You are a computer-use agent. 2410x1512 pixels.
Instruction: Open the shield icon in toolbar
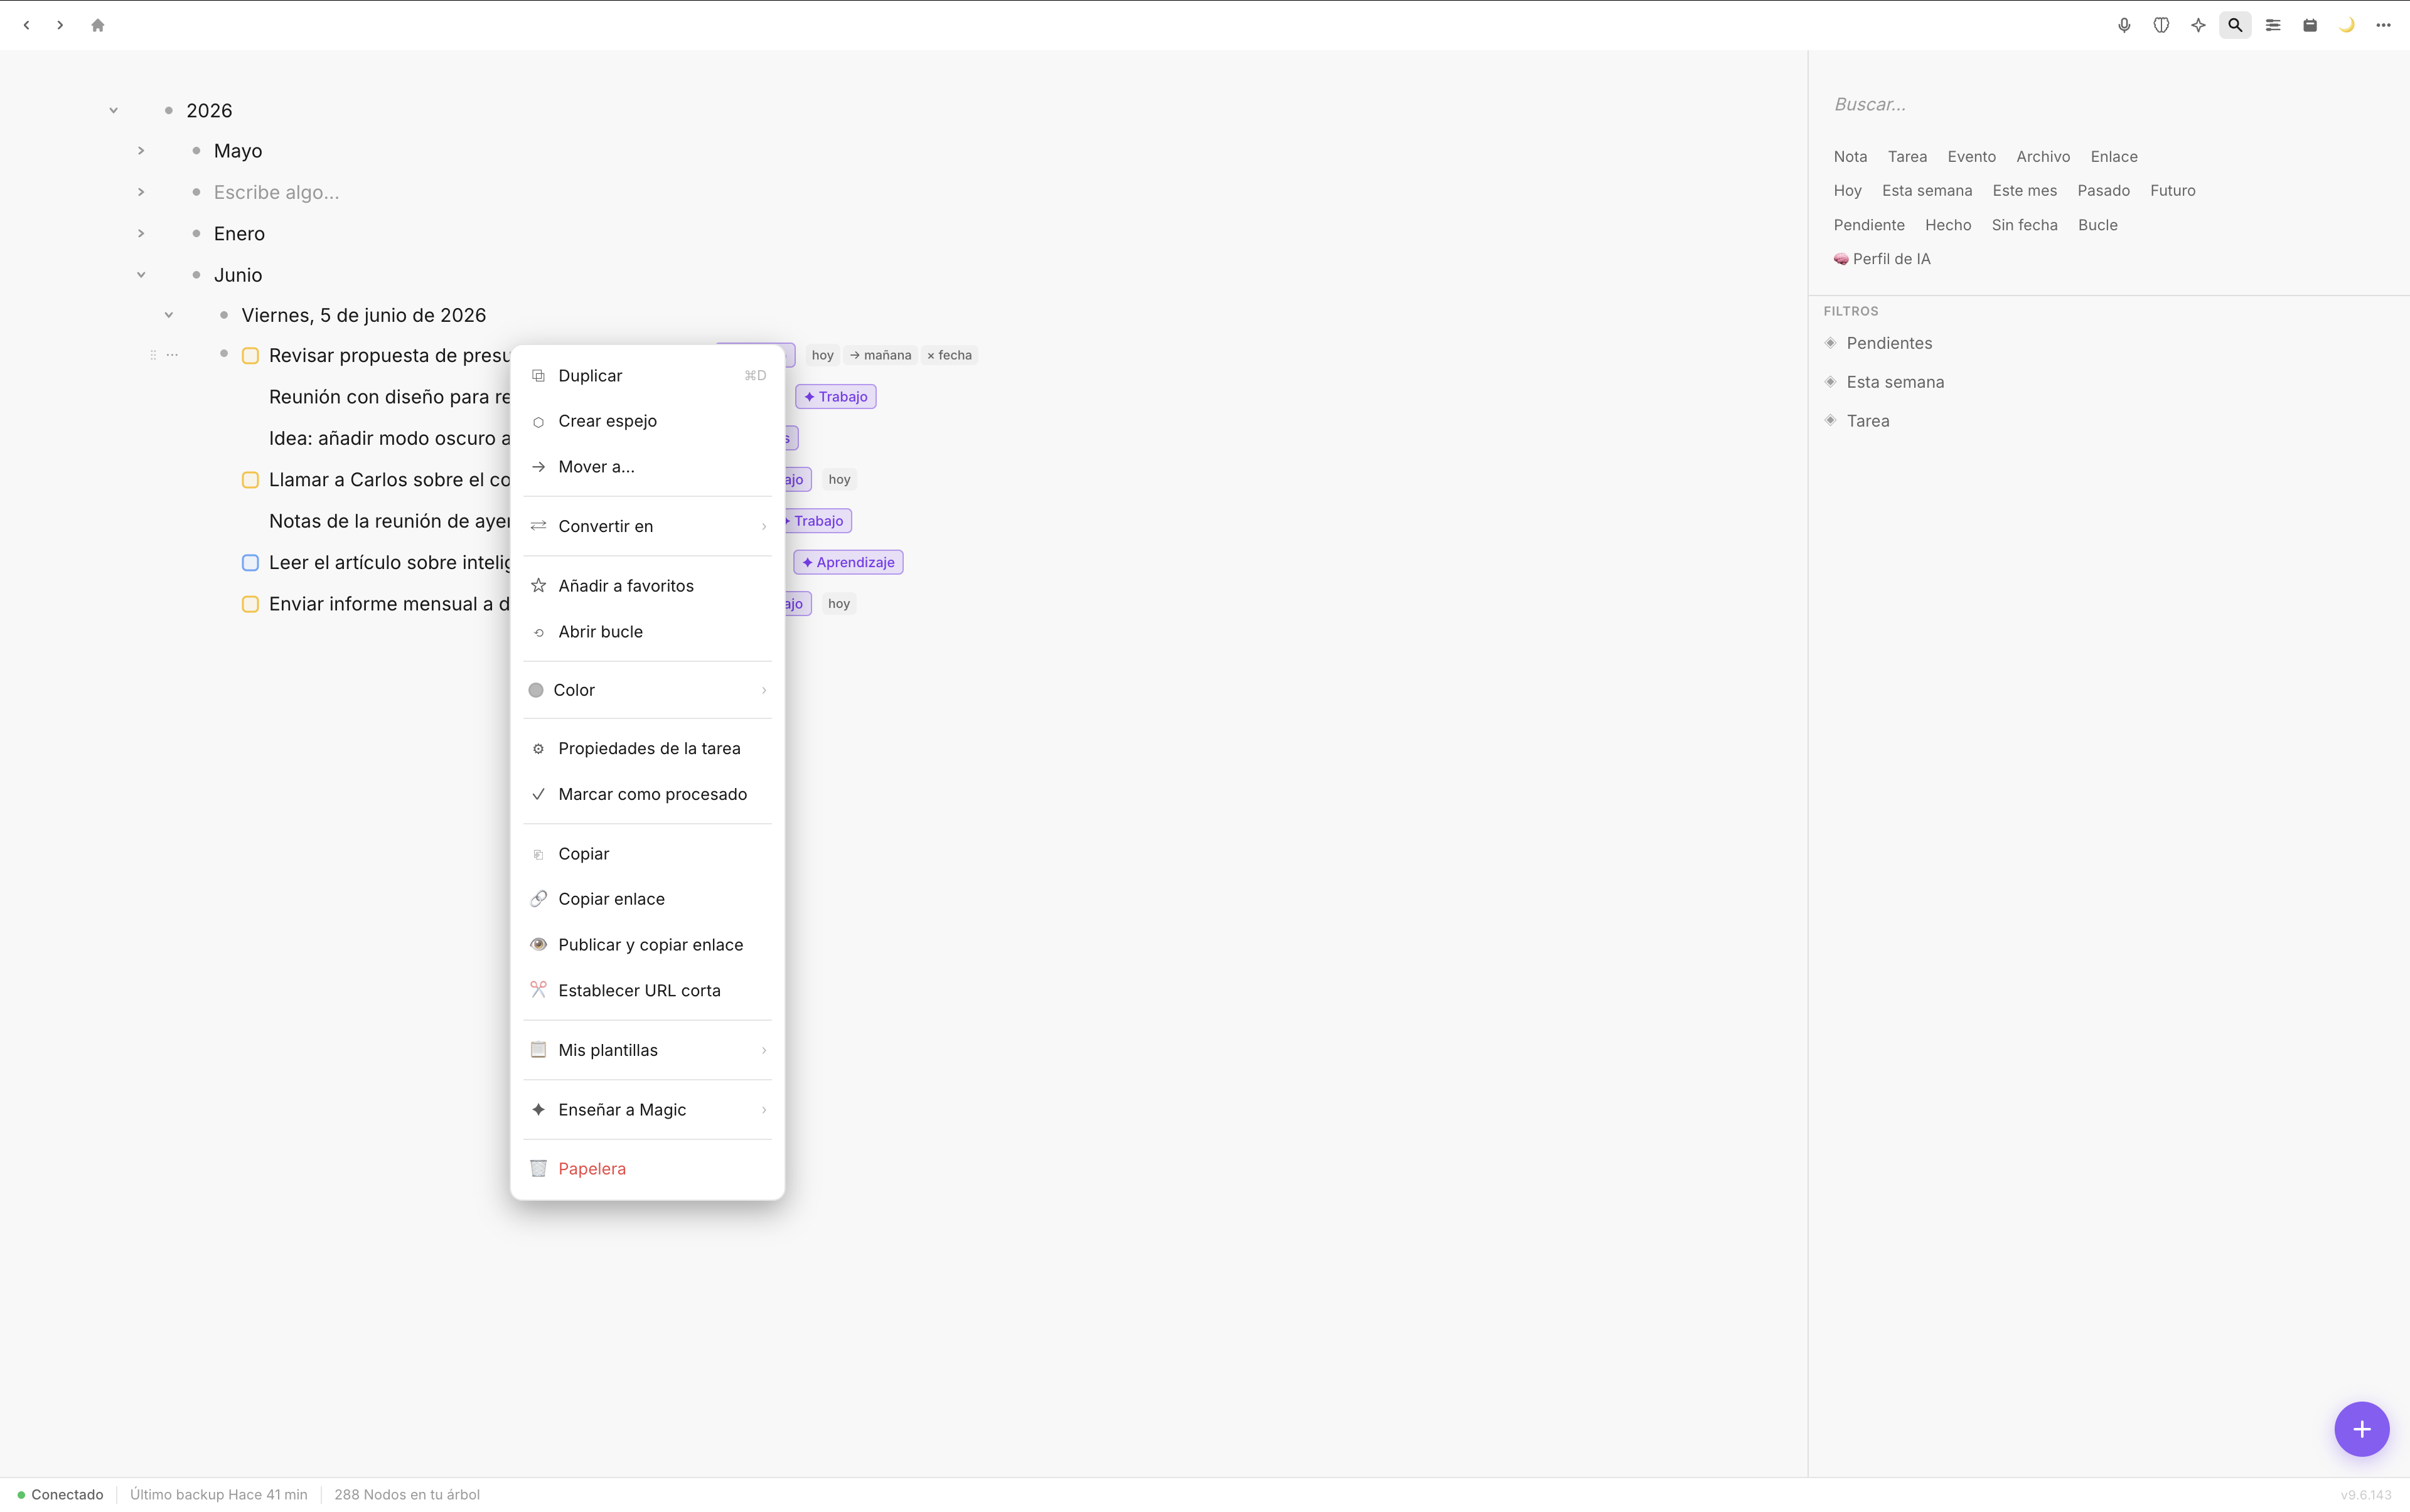tap(2161, 25)
